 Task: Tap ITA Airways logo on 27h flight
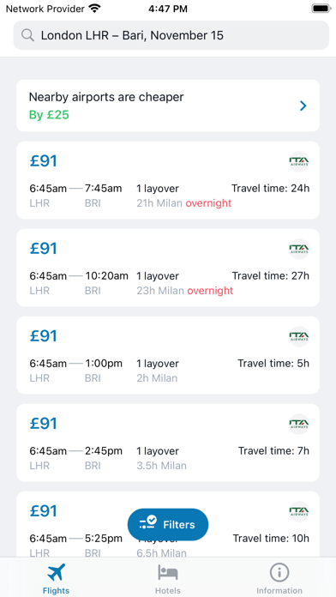(x=298, y=249)
